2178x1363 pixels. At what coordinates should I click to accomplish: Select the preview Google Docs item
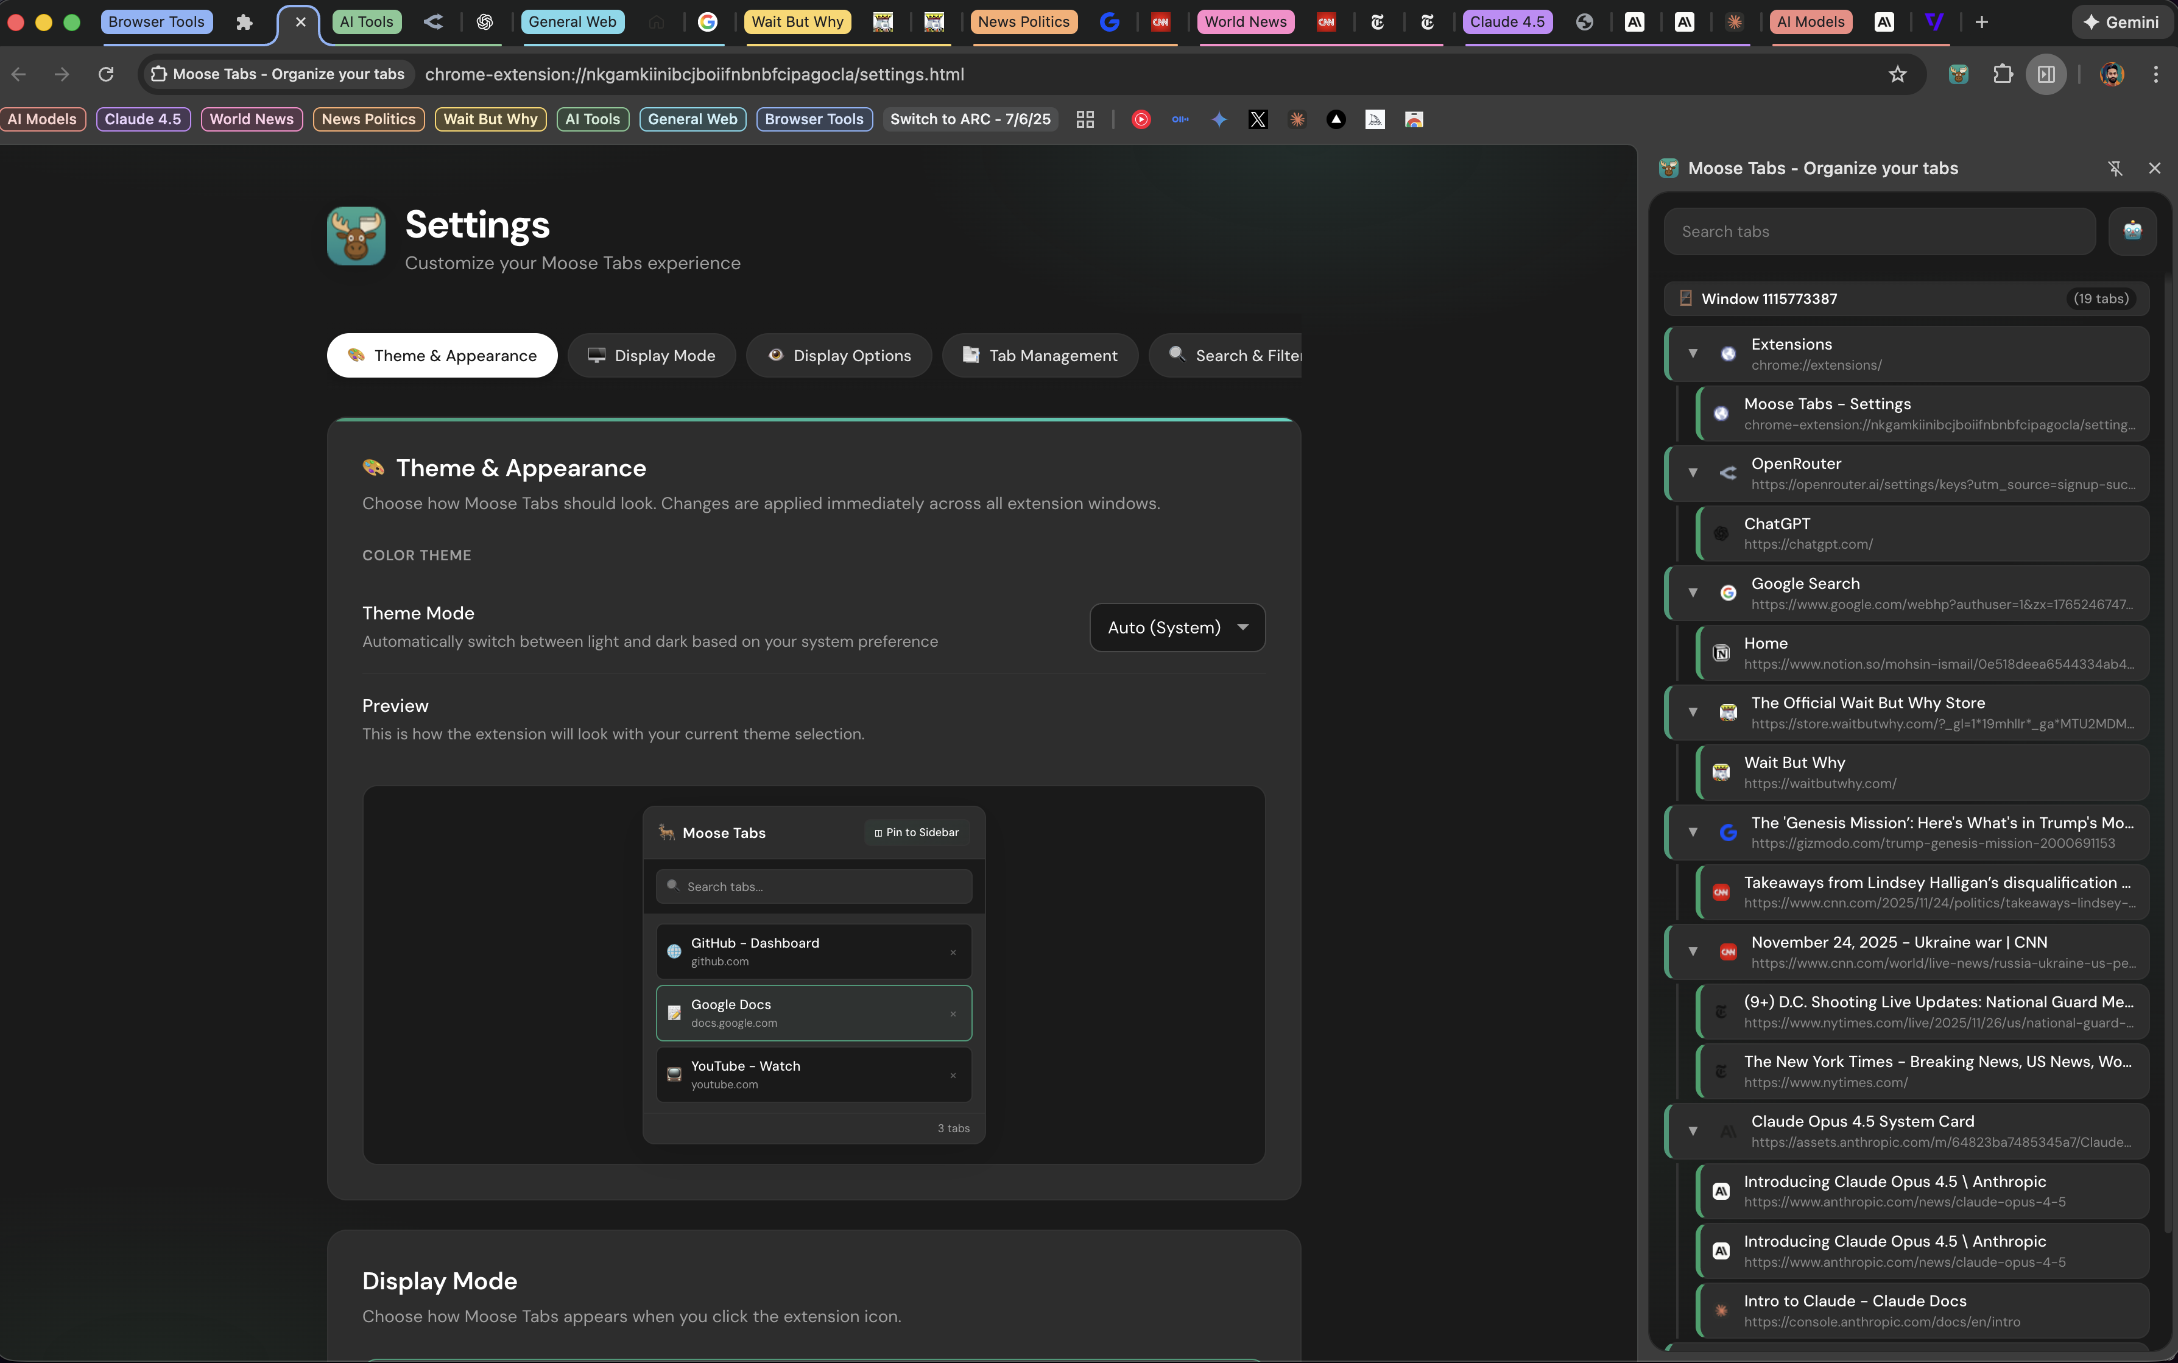[814, 1013]
